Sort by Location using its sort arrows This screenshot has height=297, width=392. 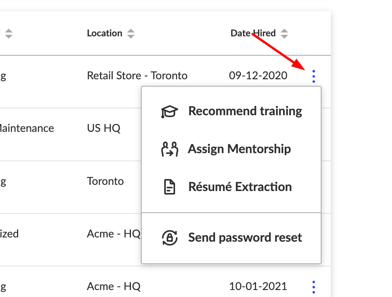(x=131, y=34)
